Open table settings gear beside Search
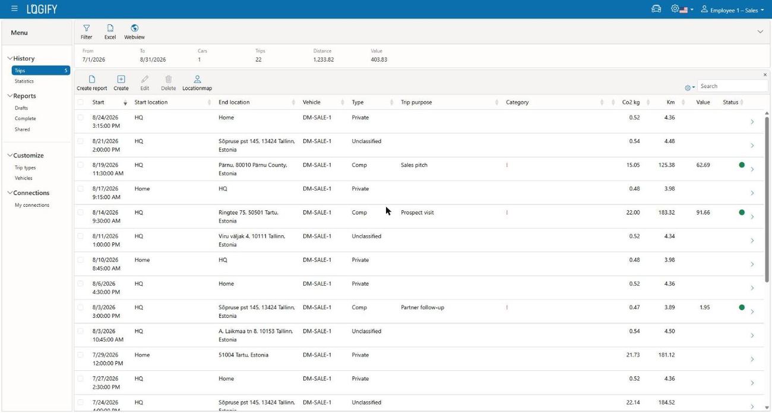This screenshot has width=772, height=413. [x=689, y=87]
